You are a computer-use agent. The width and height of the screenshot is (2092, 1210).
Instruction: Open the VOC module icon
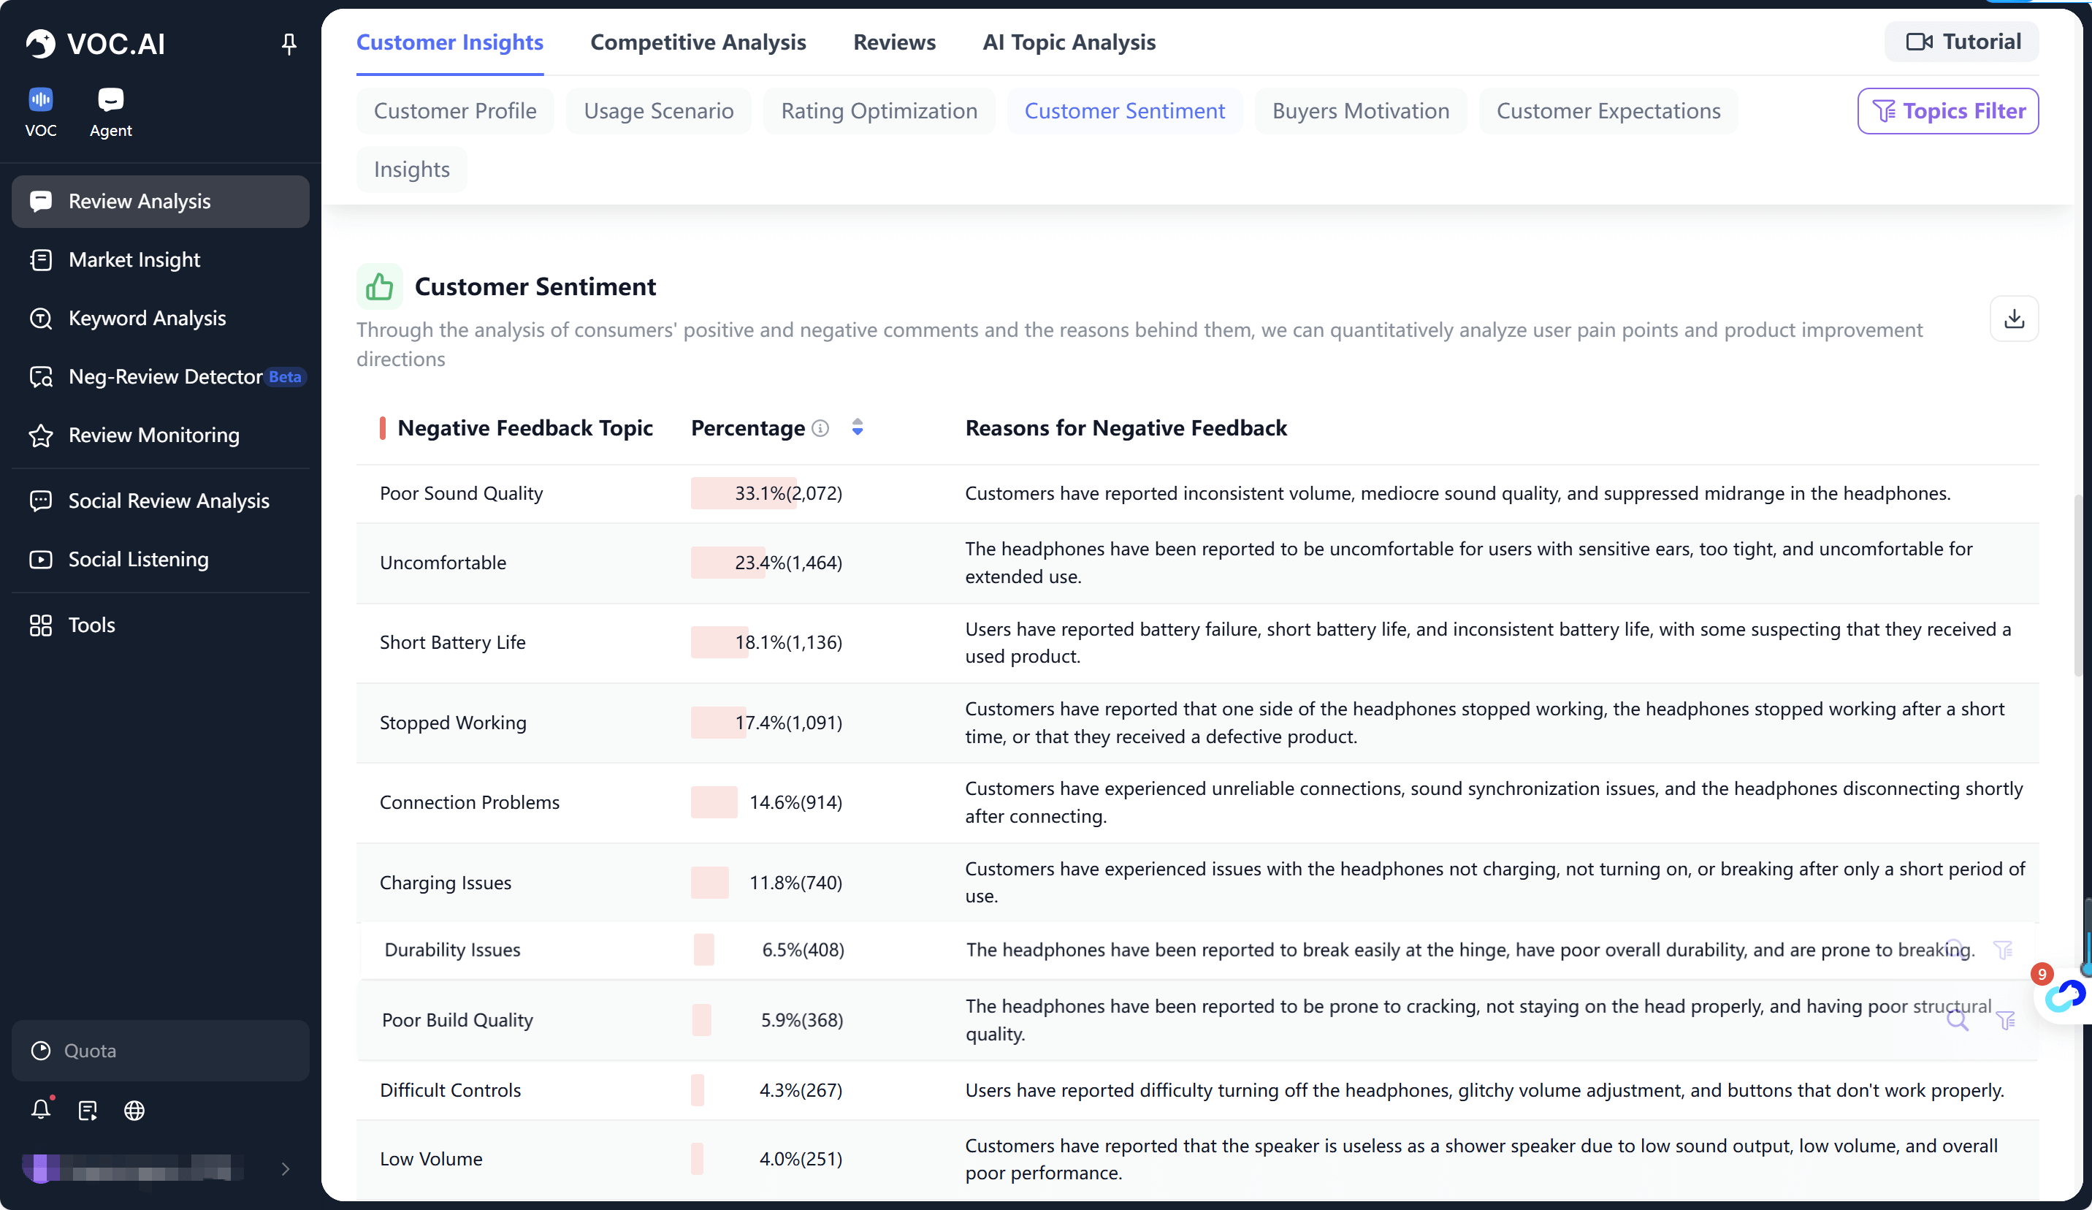[x=41, y=101]
